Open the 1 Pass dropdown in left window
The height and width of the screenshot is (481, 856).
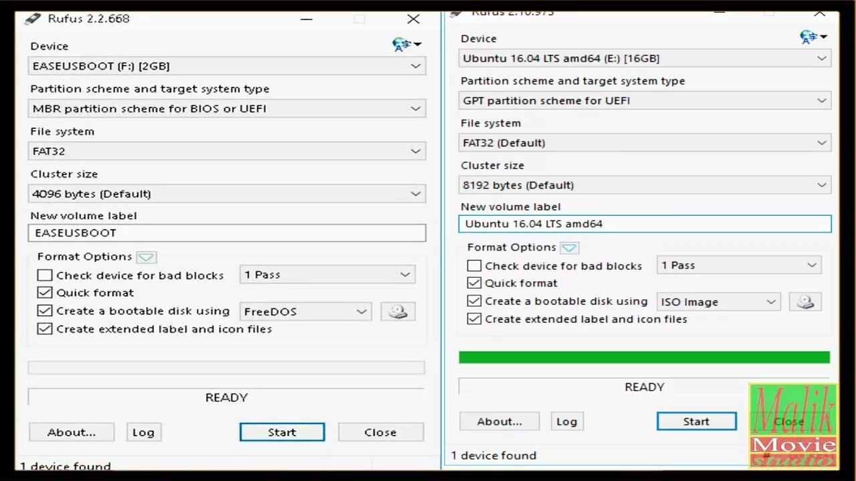tap(327, 275)
